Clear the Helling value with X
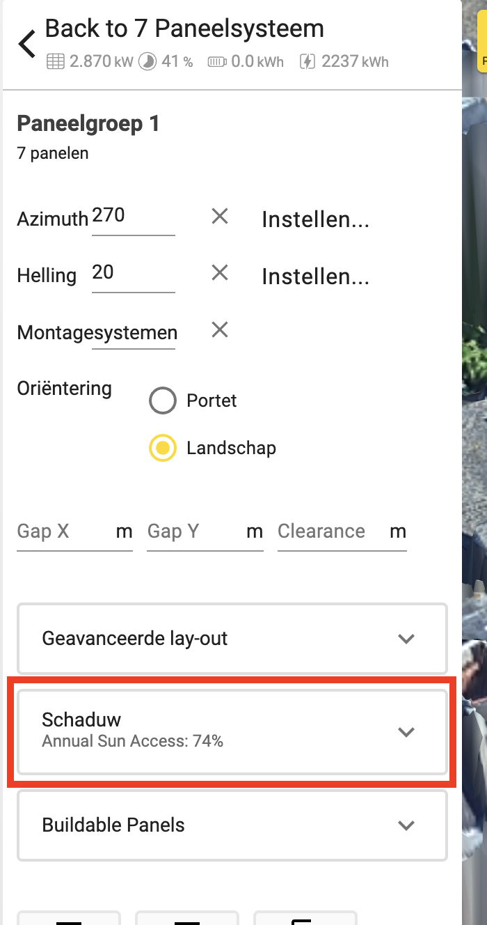Screen dimensions: 487x925 pos(220,273)
